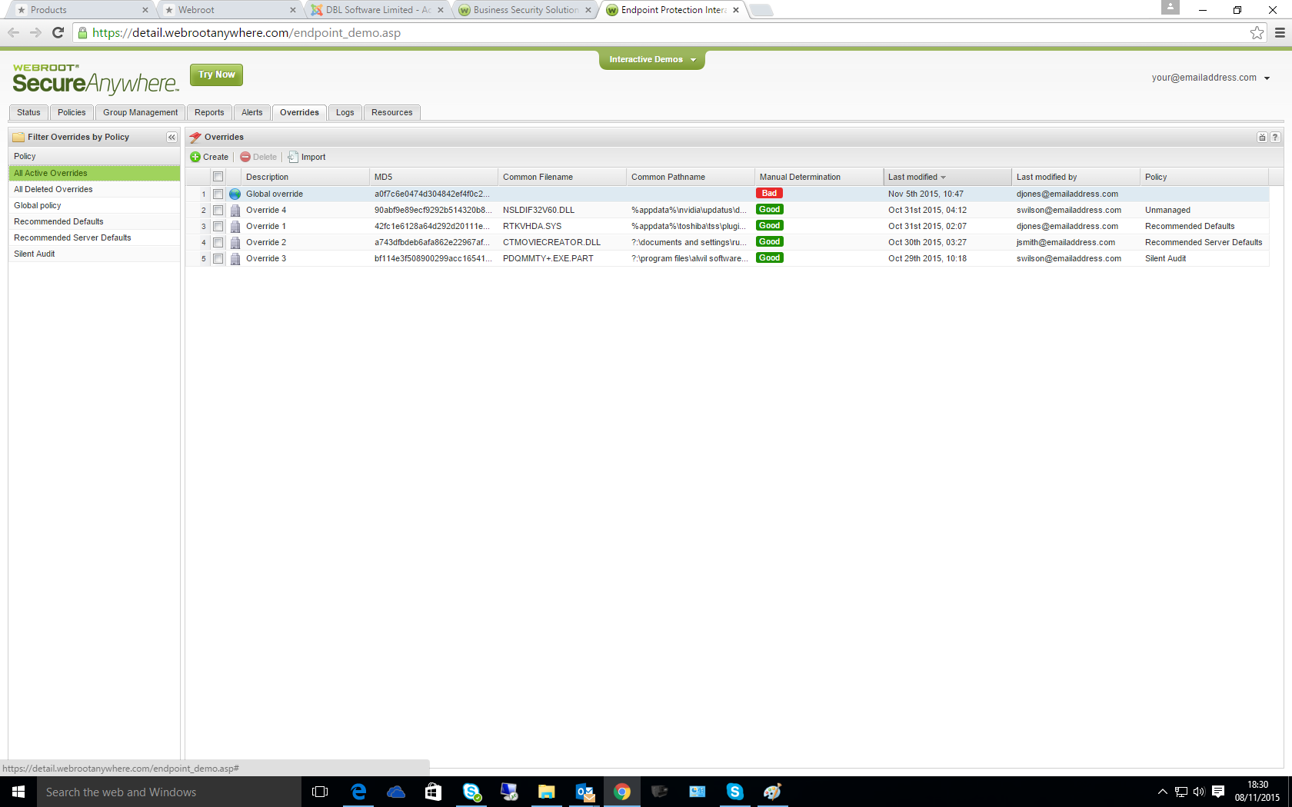The width and height of the screenshot is (1292, 807).
Task: Click the Good badge for Override 4
Action: click(x=769, y=209)
